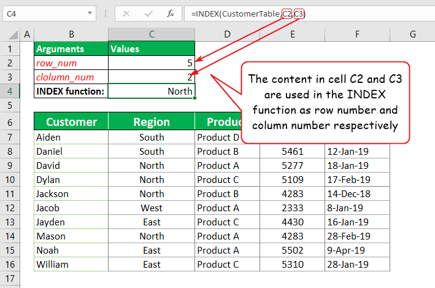The width and height of the screenshot is (435, 288).
Task: Select row 4 header
Action: tap(10, 91)
